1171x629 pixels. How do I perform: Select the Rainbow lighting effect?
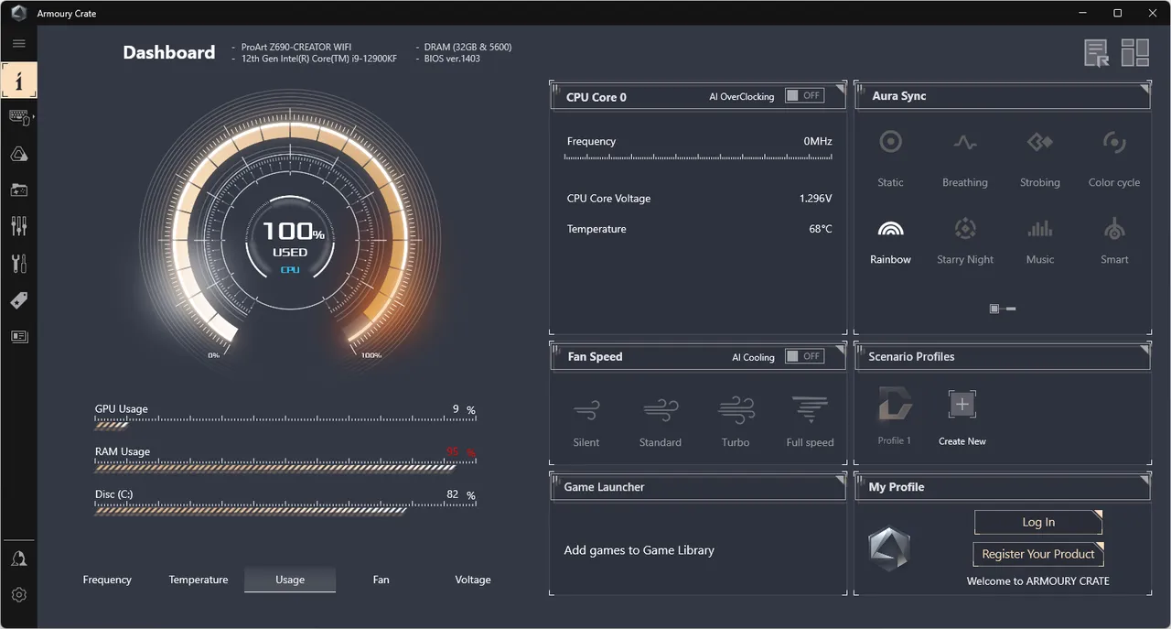coord(890,242)
